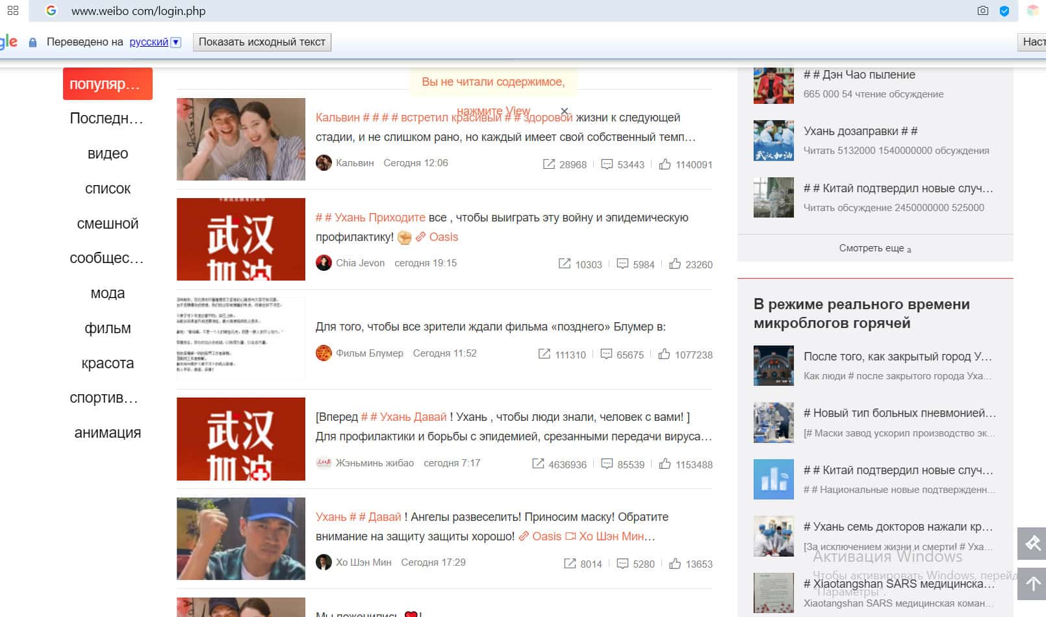Click the comment icon on Кальвин post

click(607, 164)
